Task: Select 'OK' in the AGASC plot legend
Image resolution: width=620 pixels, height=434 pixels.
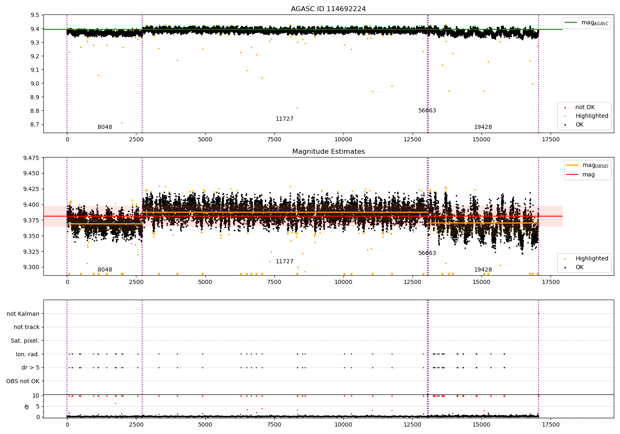Action: 579,125
